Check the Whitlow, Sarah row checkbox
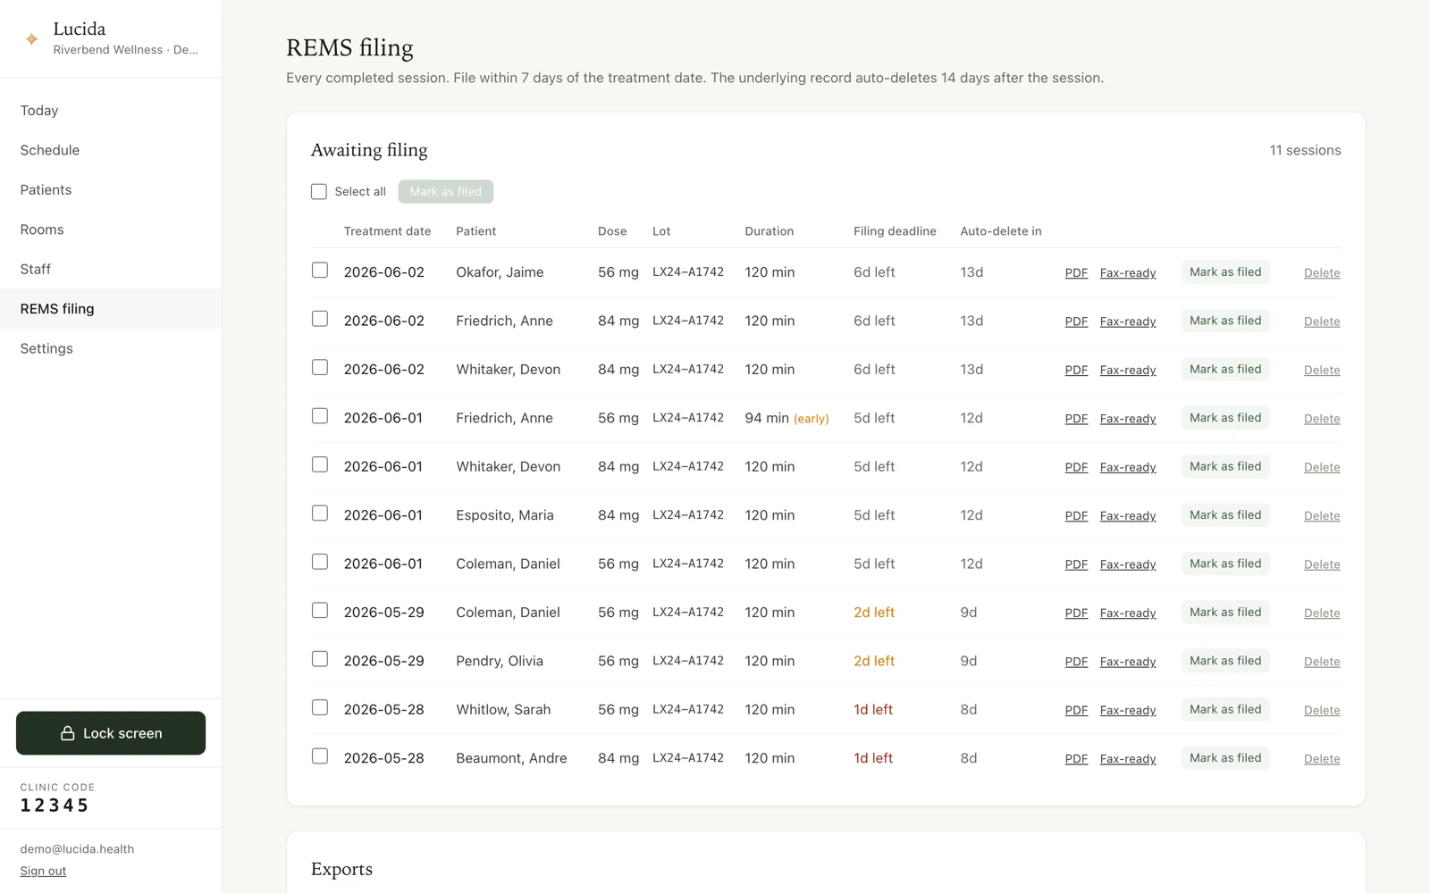 point(320,708)
